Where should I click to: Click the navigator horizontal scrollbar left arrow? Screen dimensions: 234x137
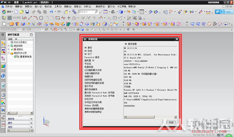[9, 113]
